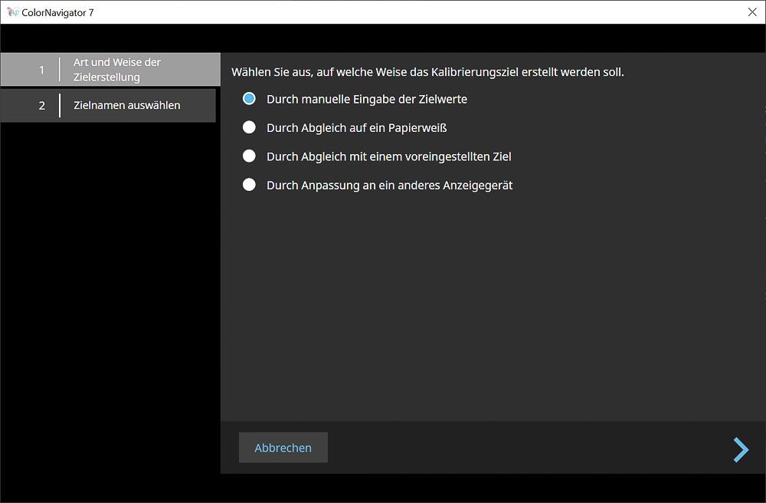Click label 'Durch Anpassung an ein anderes Anzeigegerät'

pos(389,185)
